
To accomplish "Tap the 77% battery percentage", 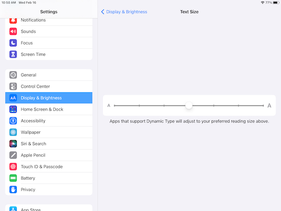I will (x=269, y=2).
